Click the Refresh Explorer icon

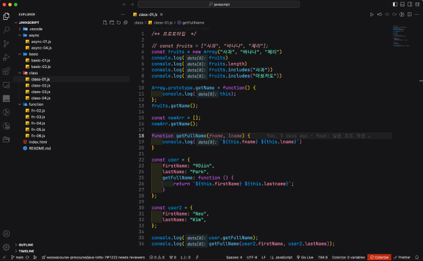[x=119, y=22]
